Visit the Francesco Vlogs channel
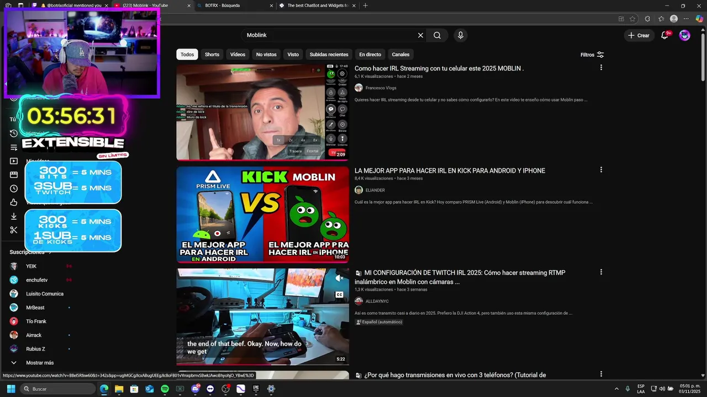 [381, 88]
